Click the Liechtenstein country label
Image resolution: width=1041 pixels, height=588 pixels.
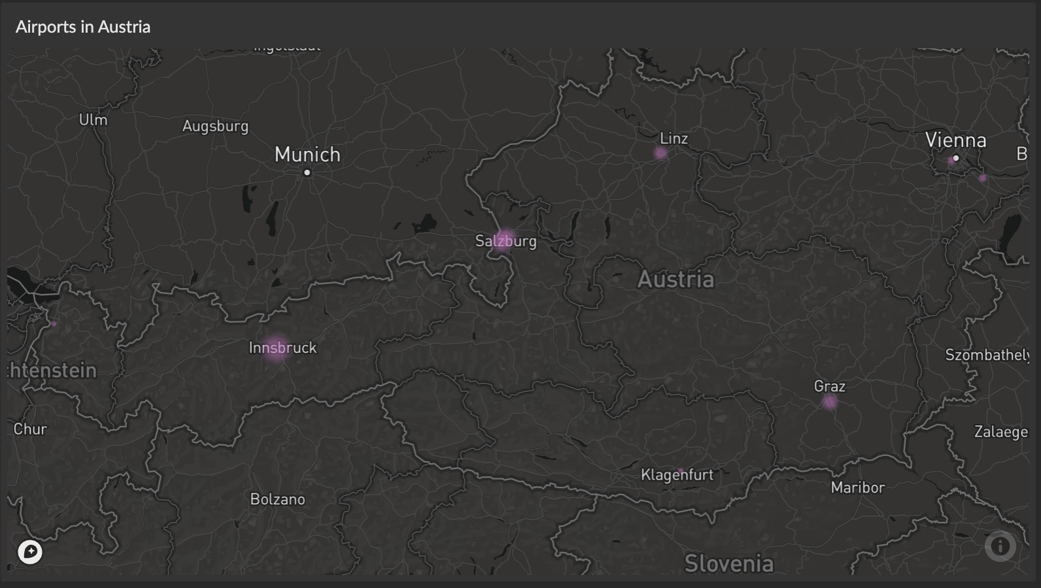52,370
